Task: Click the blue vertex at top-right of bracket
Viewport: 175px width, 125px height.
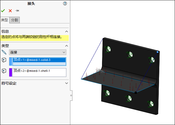Action: click(x=157, y=52)
